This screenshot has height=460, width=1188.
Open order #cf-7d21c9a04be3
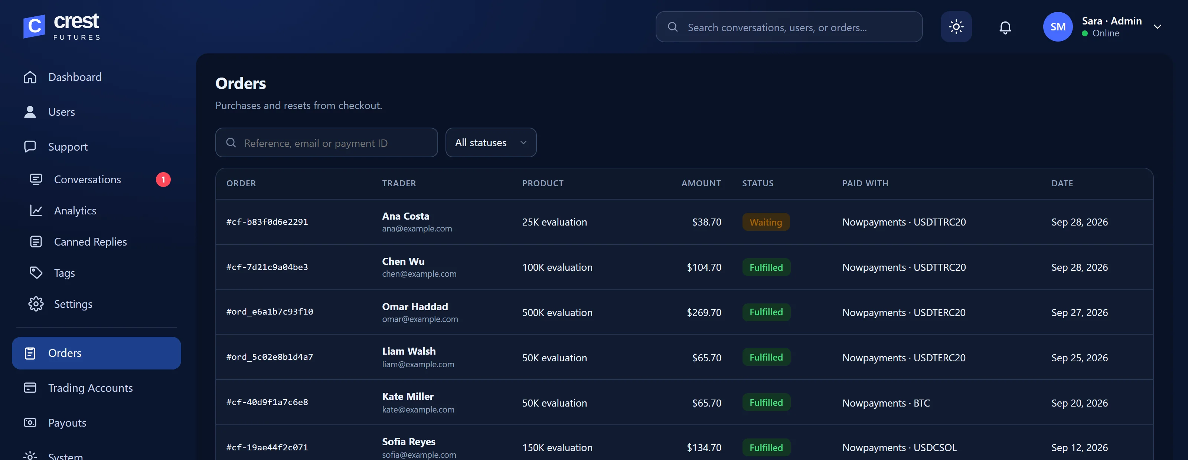pyautogui.click(x=267, y=267)
